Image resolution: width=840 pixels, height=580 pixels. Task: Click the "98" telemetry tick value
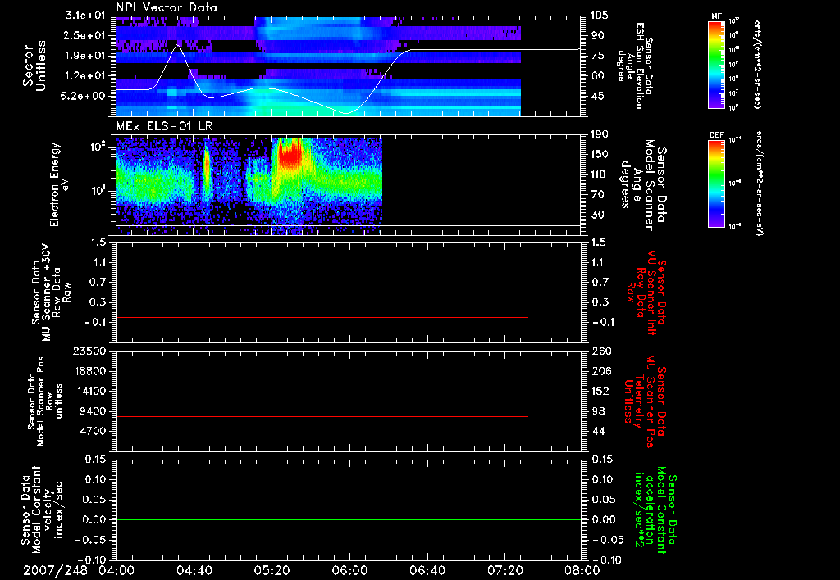(x=598, y=411)
